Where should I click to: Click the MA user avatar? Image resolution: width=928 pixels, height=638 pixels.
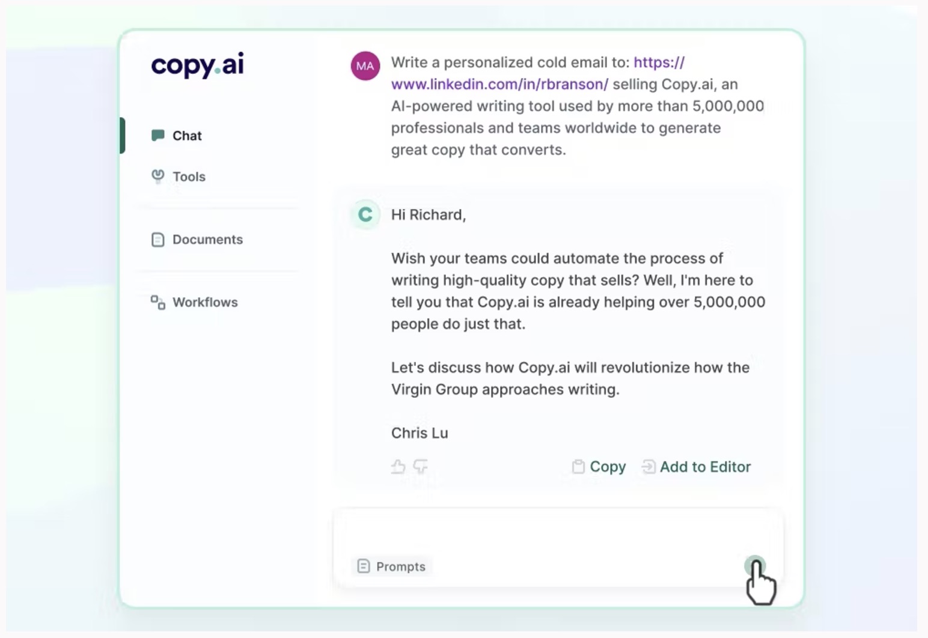tap(365, 66)
